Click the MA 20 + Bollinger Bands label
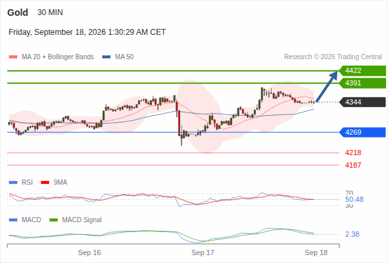 (58, 57)
